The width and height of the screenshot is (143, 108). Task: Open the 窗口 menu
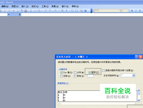65,6
